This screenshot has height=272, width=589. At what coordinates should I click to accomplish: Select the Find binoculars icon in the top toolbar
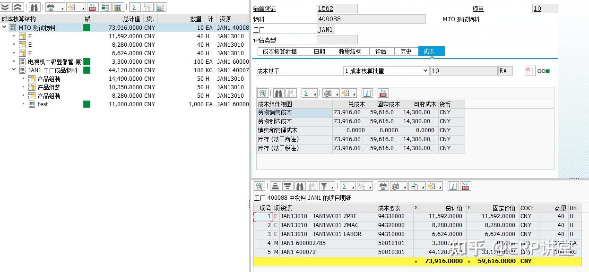tap(35, 7)
